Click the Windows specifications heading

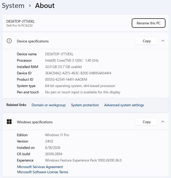[x=35, y=122]
